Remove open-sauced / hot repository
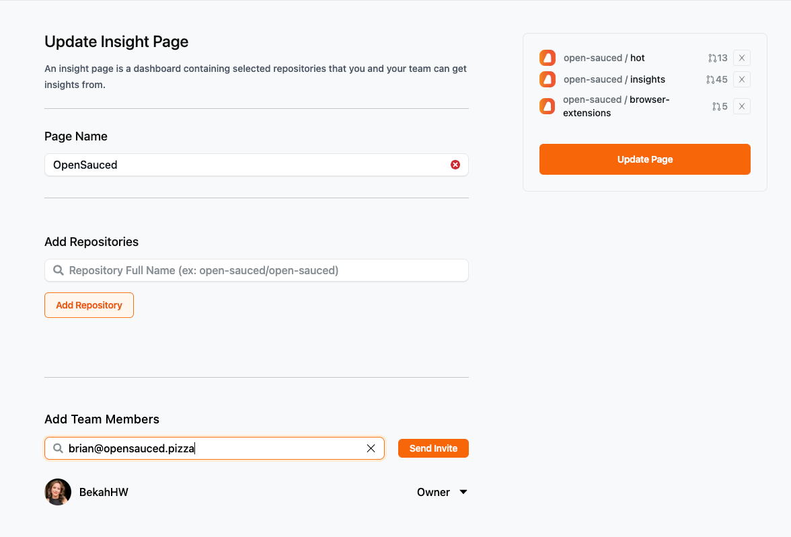Image resolution: width=791 pixels, height=537 pixels. pos(741,58)
